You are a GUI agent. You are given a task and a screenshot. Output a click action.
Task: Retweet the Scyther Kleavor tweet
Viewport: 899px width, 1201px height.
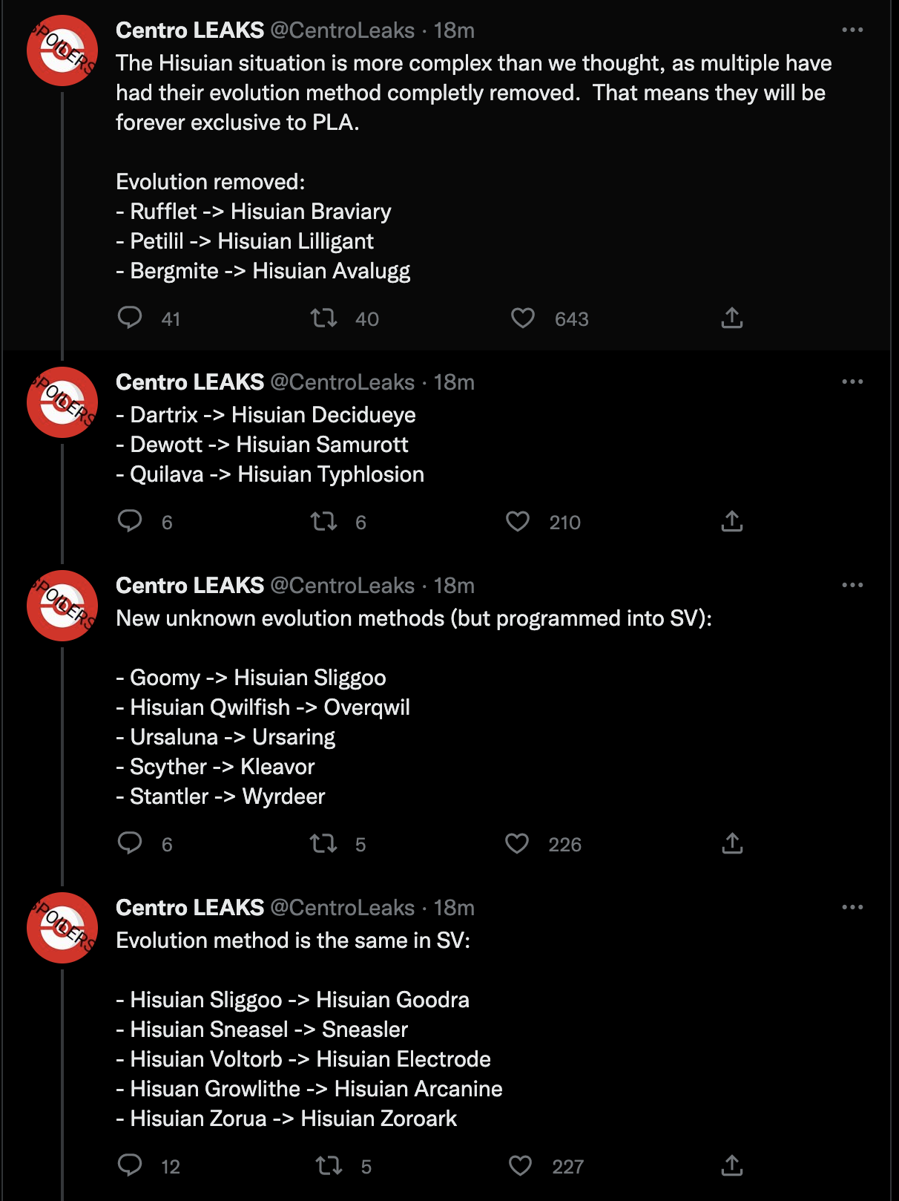tap(324, 844)
